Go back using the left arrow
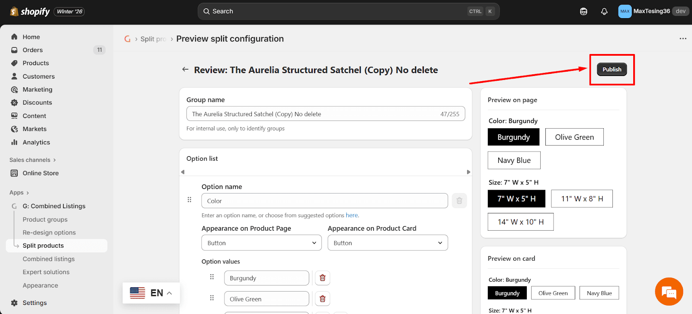This screenshot has height=314, width=692. tap(185, 69)
